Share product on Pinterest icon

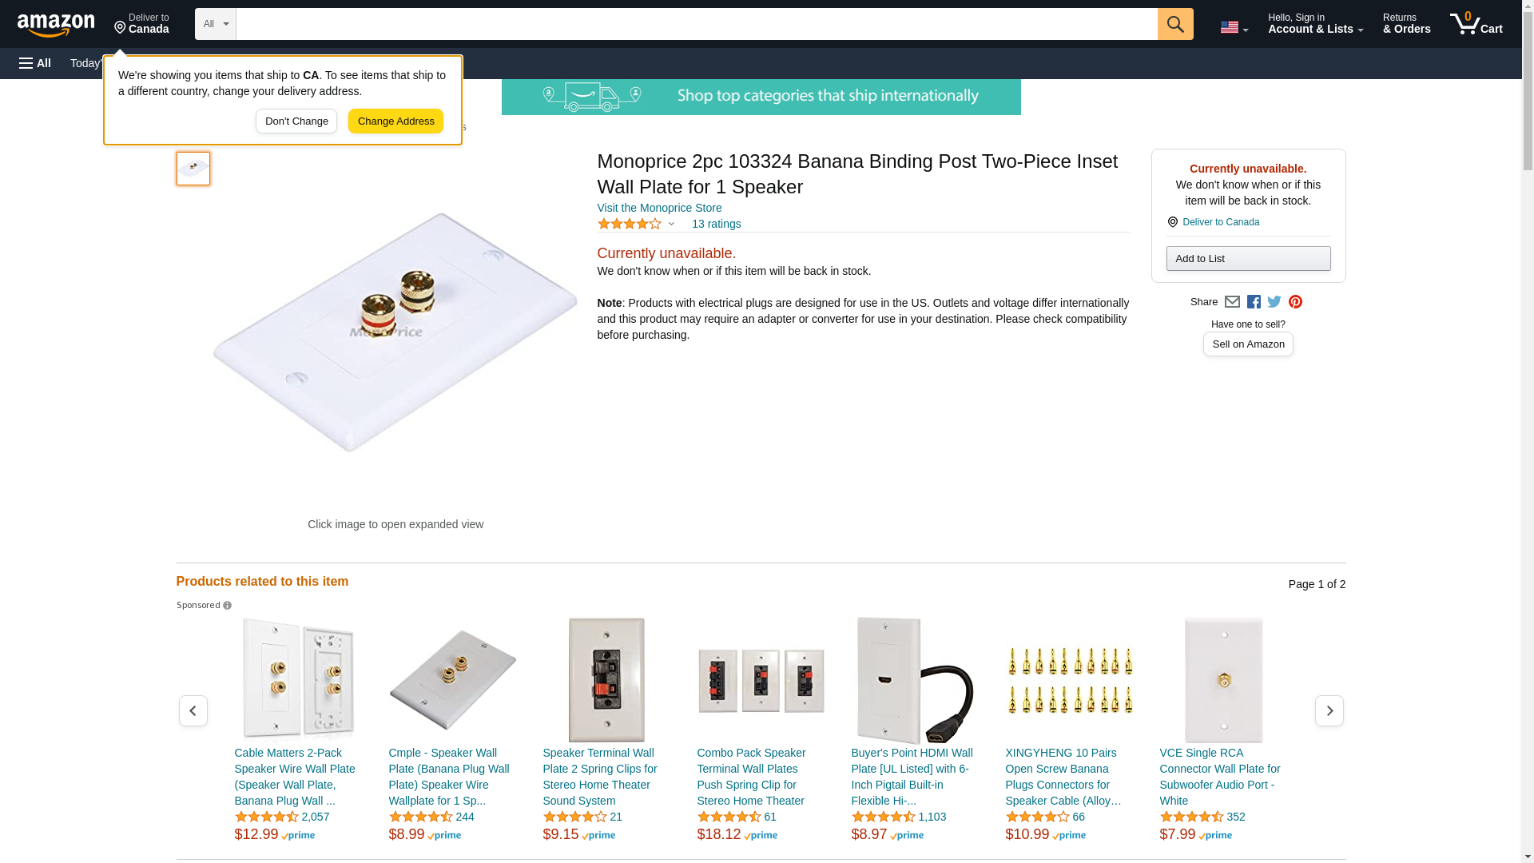pyautogui.click(x=1295, y=302)
